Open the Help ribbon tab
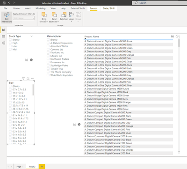Viewport: 187px width, 169px height. click(63, 8)
